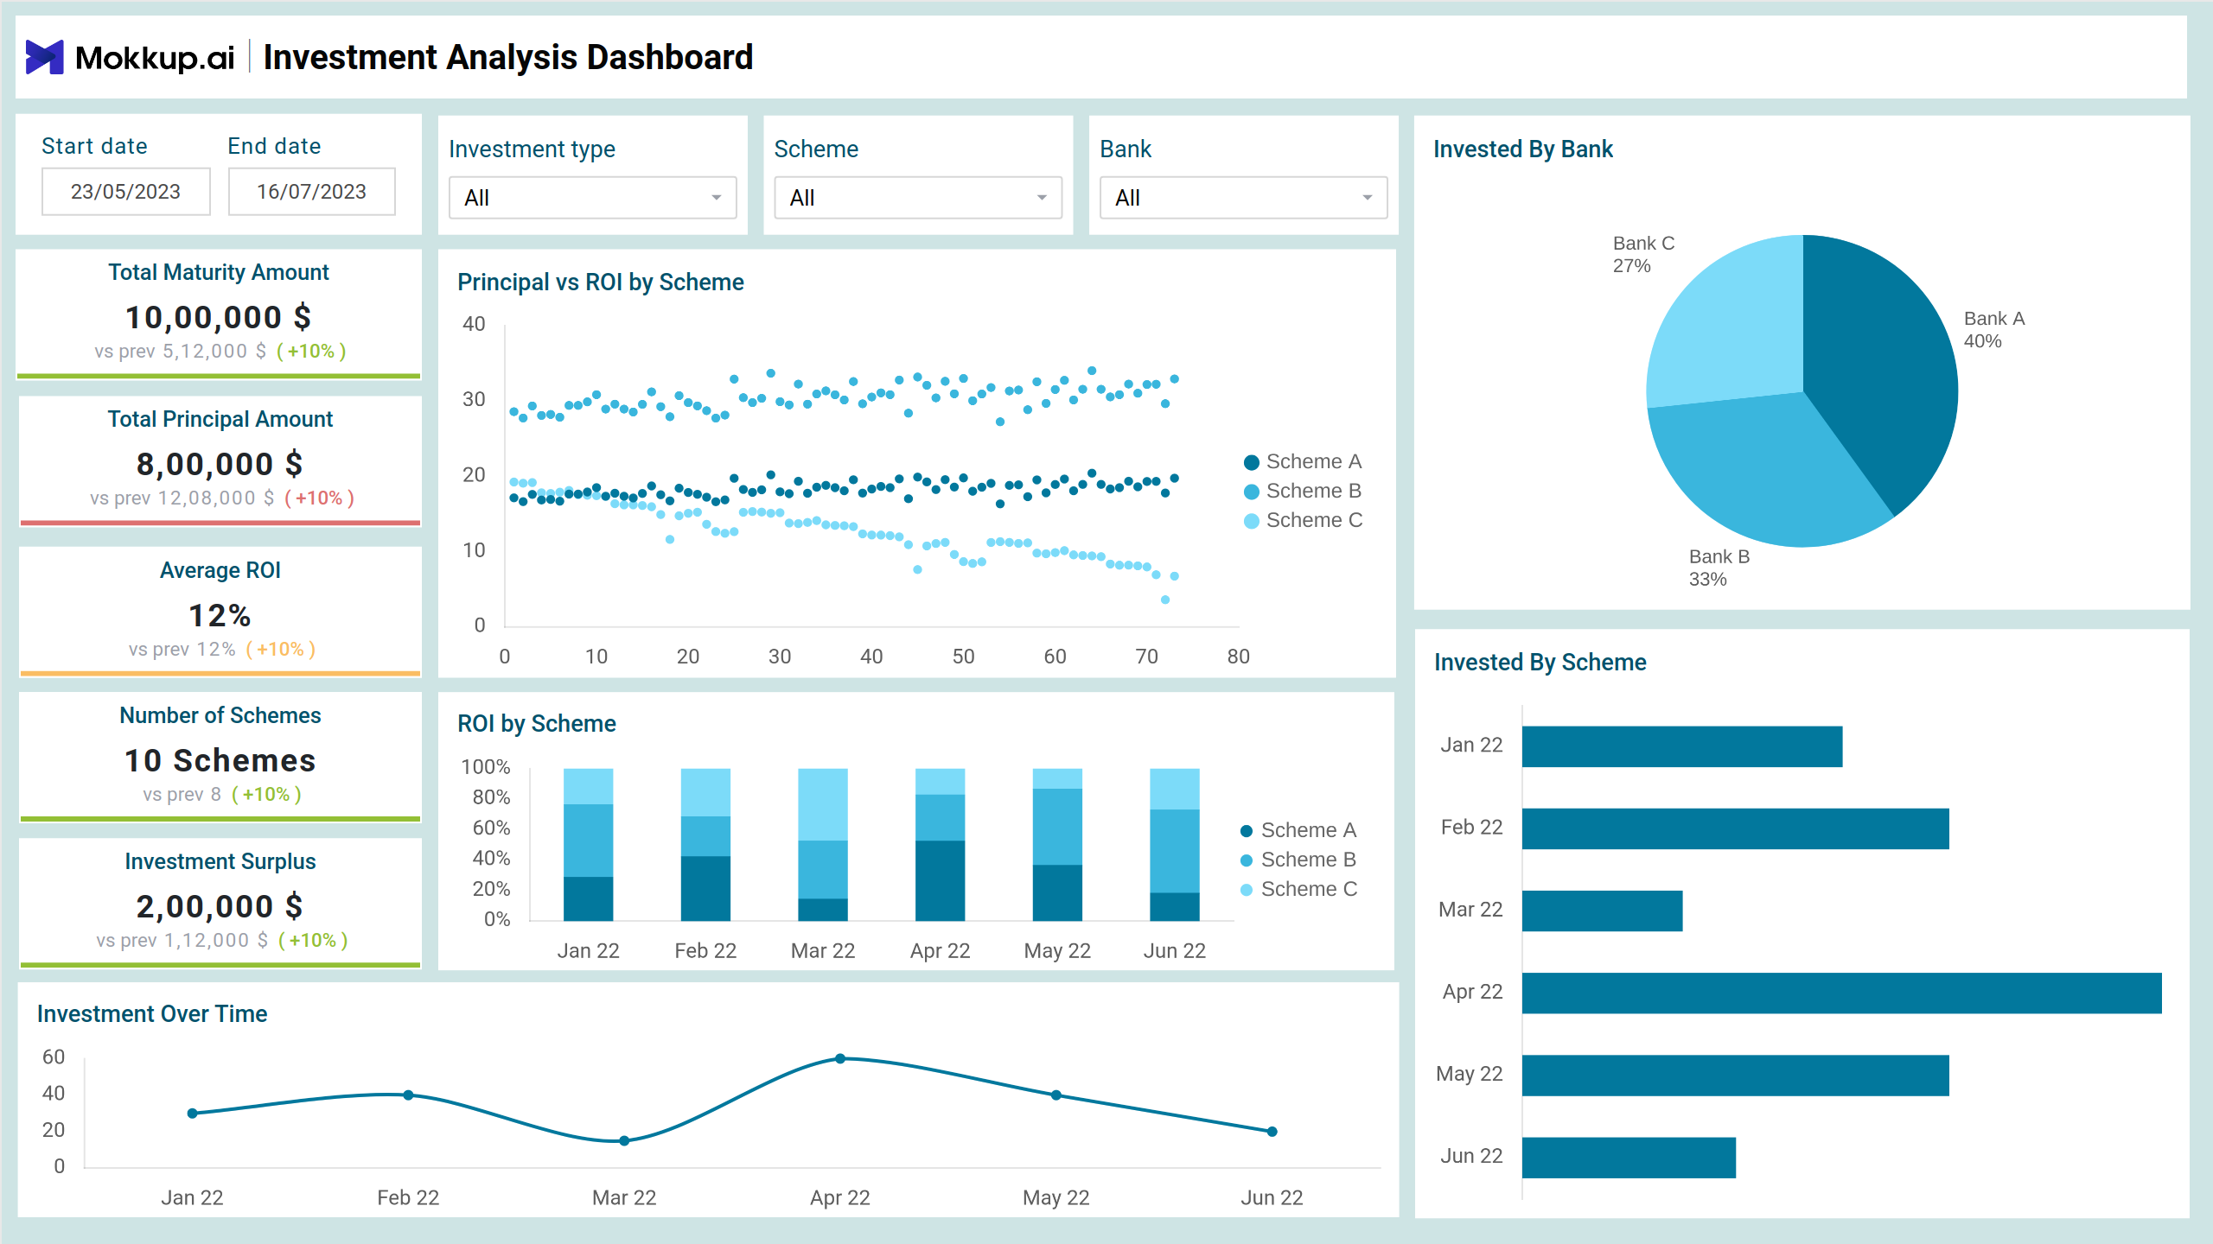This screenshot has width=2213, height=1244.
Task: Click the May 22 point on Investment Over Time line
Action: coord(1056,1095)
